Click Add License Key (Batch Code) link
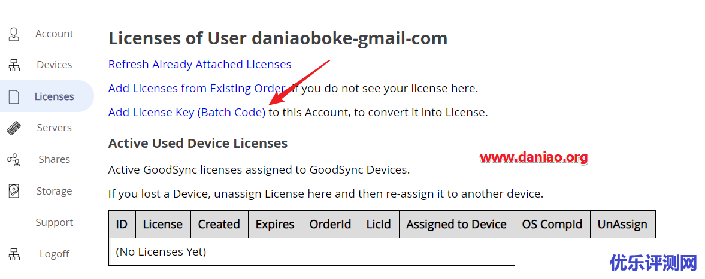 tap(187, 112)
